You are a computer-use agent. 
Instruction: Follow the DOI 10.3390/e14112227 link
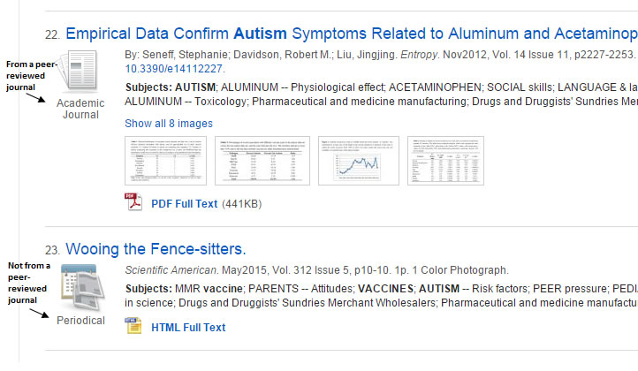coord(174,69)
